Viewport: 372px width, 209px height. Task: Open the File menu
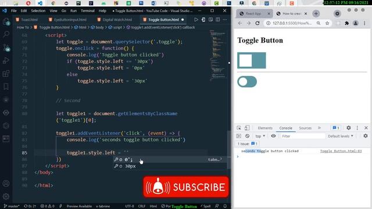[x=14, y=11]
